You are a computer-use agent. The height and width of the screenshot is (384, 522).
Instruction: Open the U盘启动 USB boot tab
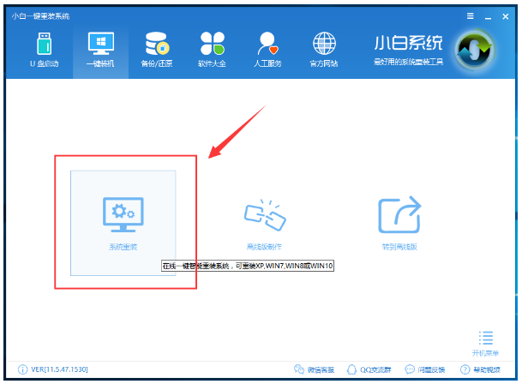(x=45, y=50)
